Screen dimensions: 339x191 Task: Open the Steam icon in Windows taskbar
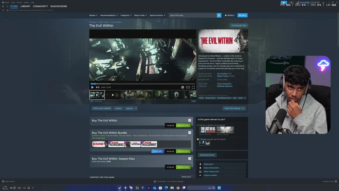click(x=119, y=188)
